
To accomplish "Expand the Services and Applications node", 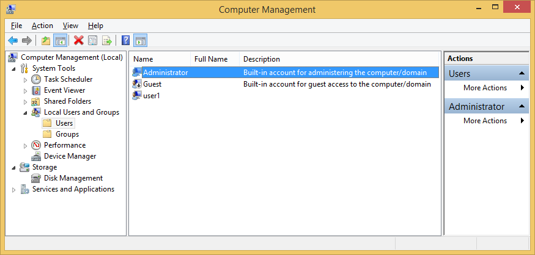I will pyautogui.click(x=13, y=190).
